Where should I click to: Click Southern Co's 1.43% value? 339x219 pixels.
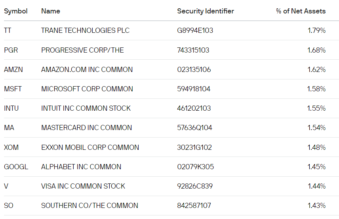point(316,206)
